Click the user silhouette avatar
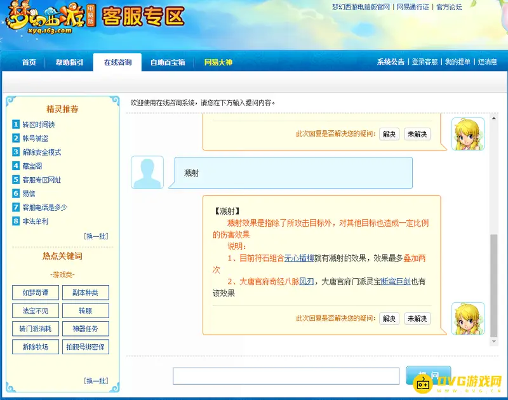The width and height of the screenshot is (508, 400). tap(147, 172)
